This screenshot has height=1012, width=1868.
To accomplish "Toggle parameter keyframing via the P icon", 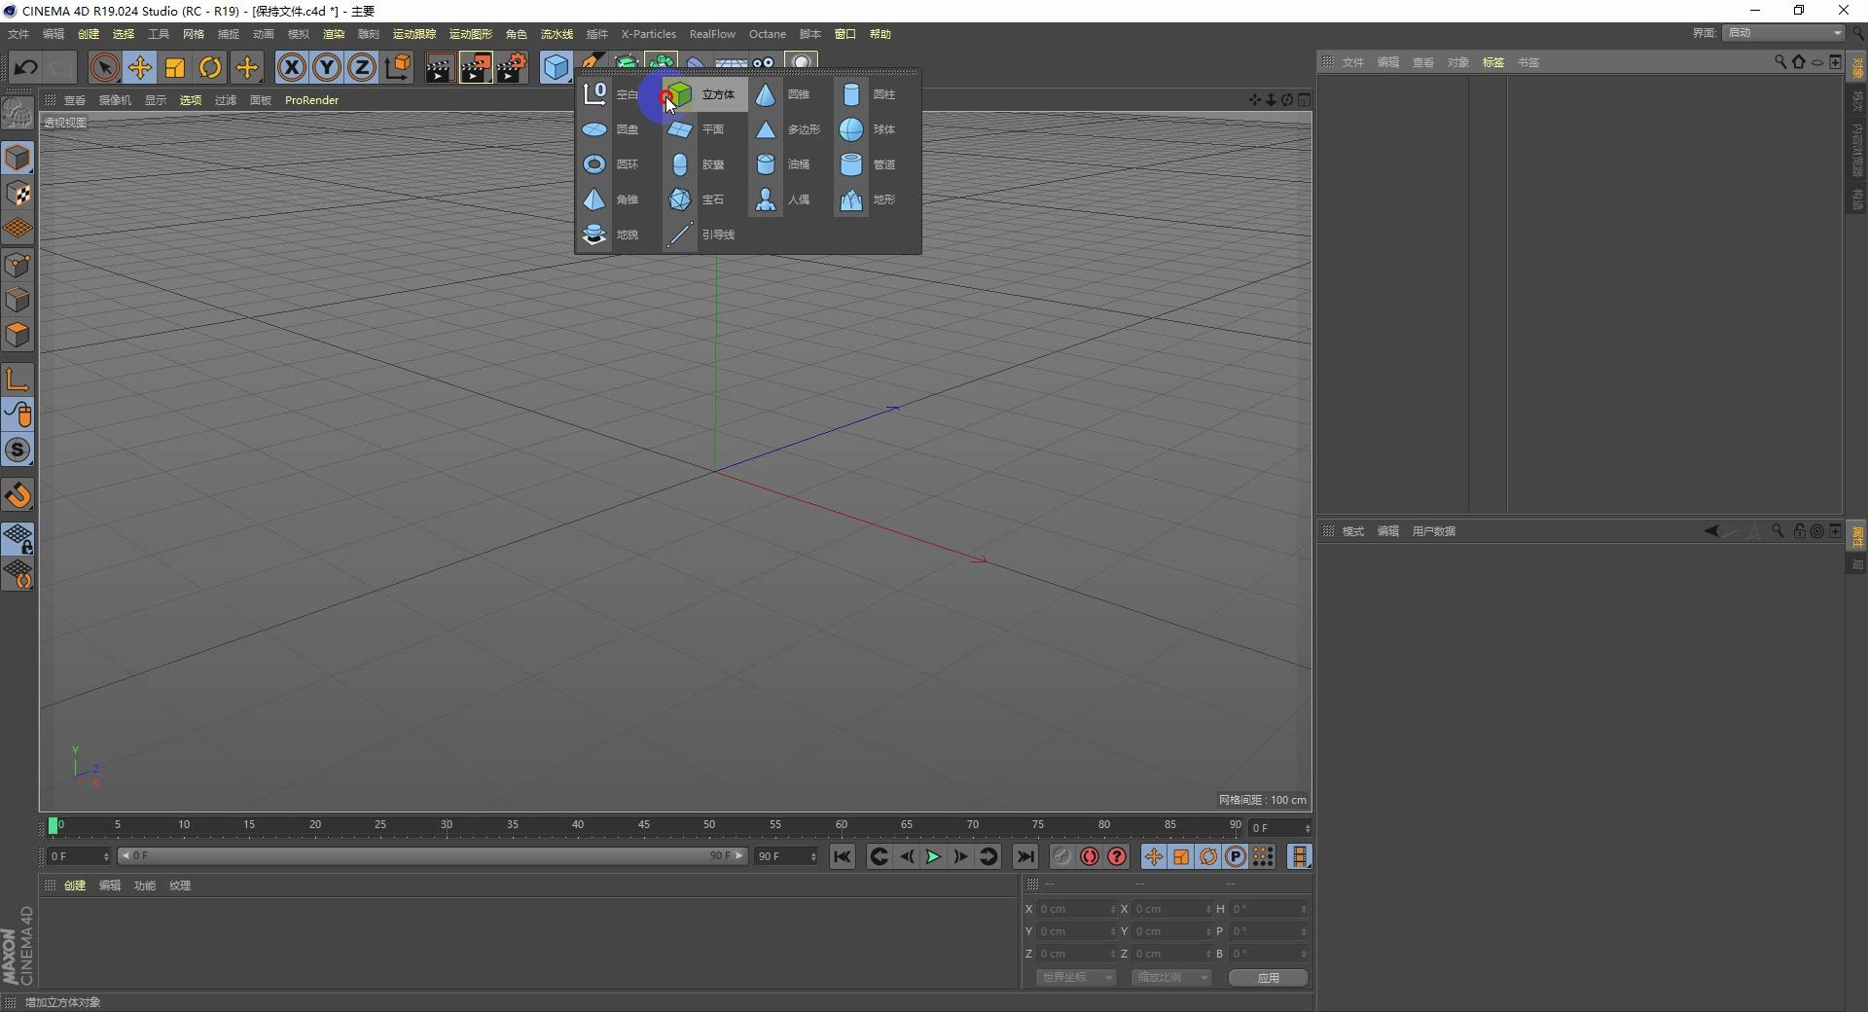I will click(x=1234, y=856).
